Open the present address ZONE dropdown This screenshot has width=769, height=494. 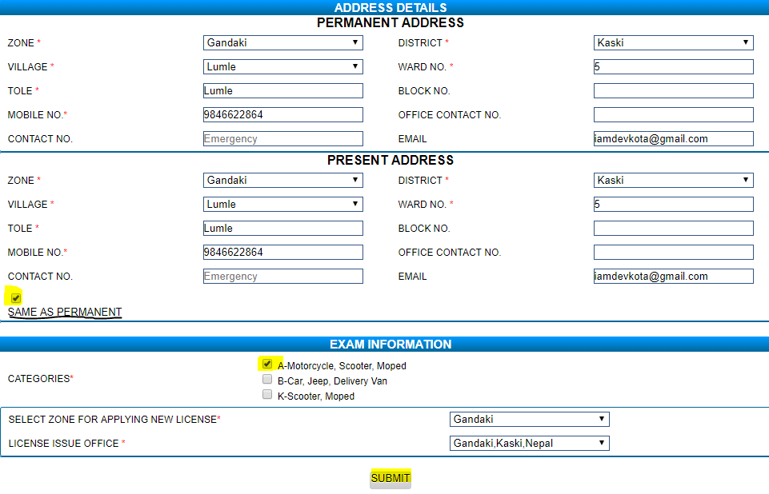pyautogui.click(x=282, y=180)
